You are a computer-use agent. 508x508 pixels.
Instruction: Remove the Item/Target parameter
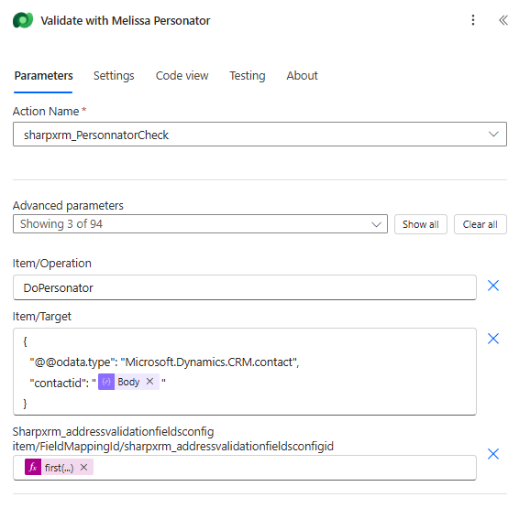(x=493, y=339)
